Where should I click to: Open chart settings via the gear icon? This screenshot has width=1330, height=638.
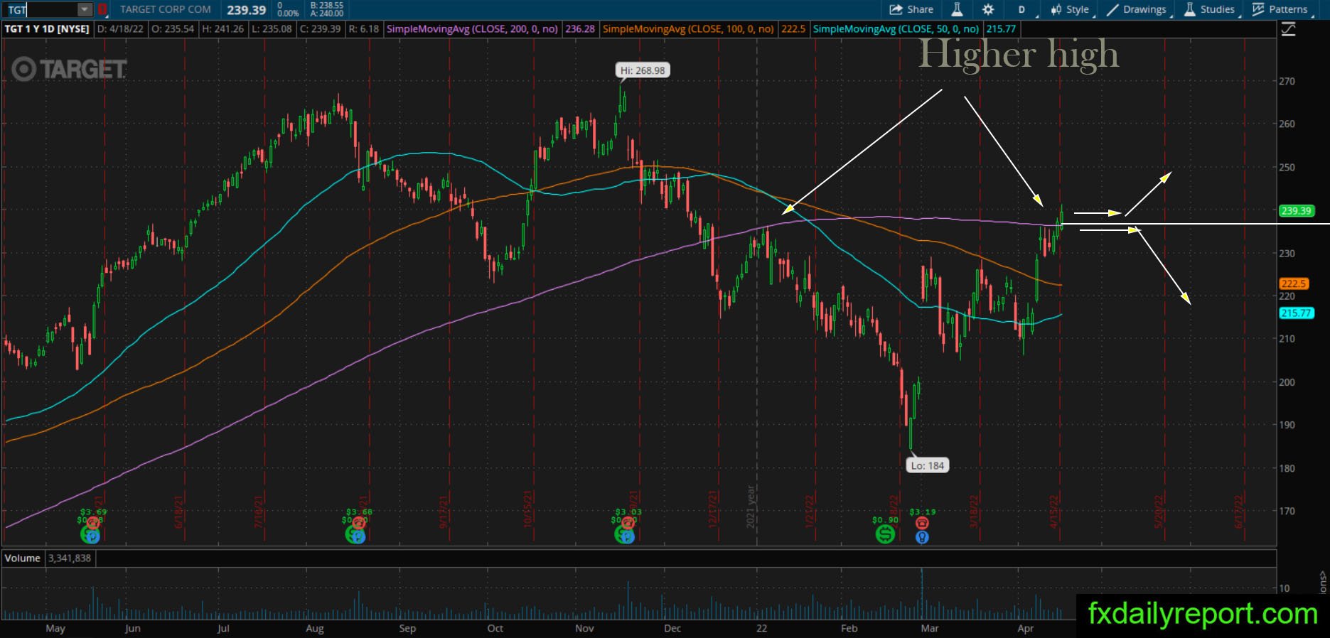(x=988, y=10)
